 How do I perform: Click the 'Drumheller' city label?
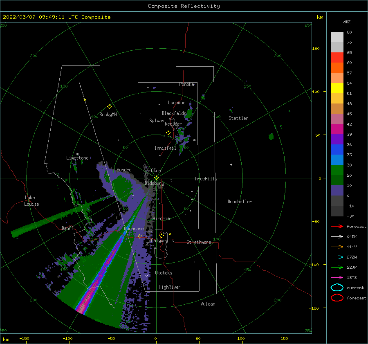click(240, 202)
